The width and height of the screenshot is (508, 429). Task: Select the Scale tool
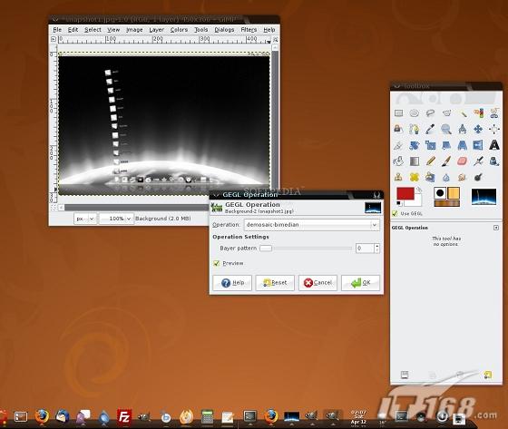430,145
